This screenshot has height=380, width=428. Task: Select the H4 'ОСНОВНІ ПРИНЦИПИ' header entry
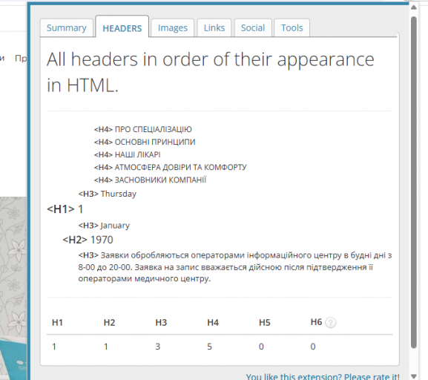(x=145, y=142)
